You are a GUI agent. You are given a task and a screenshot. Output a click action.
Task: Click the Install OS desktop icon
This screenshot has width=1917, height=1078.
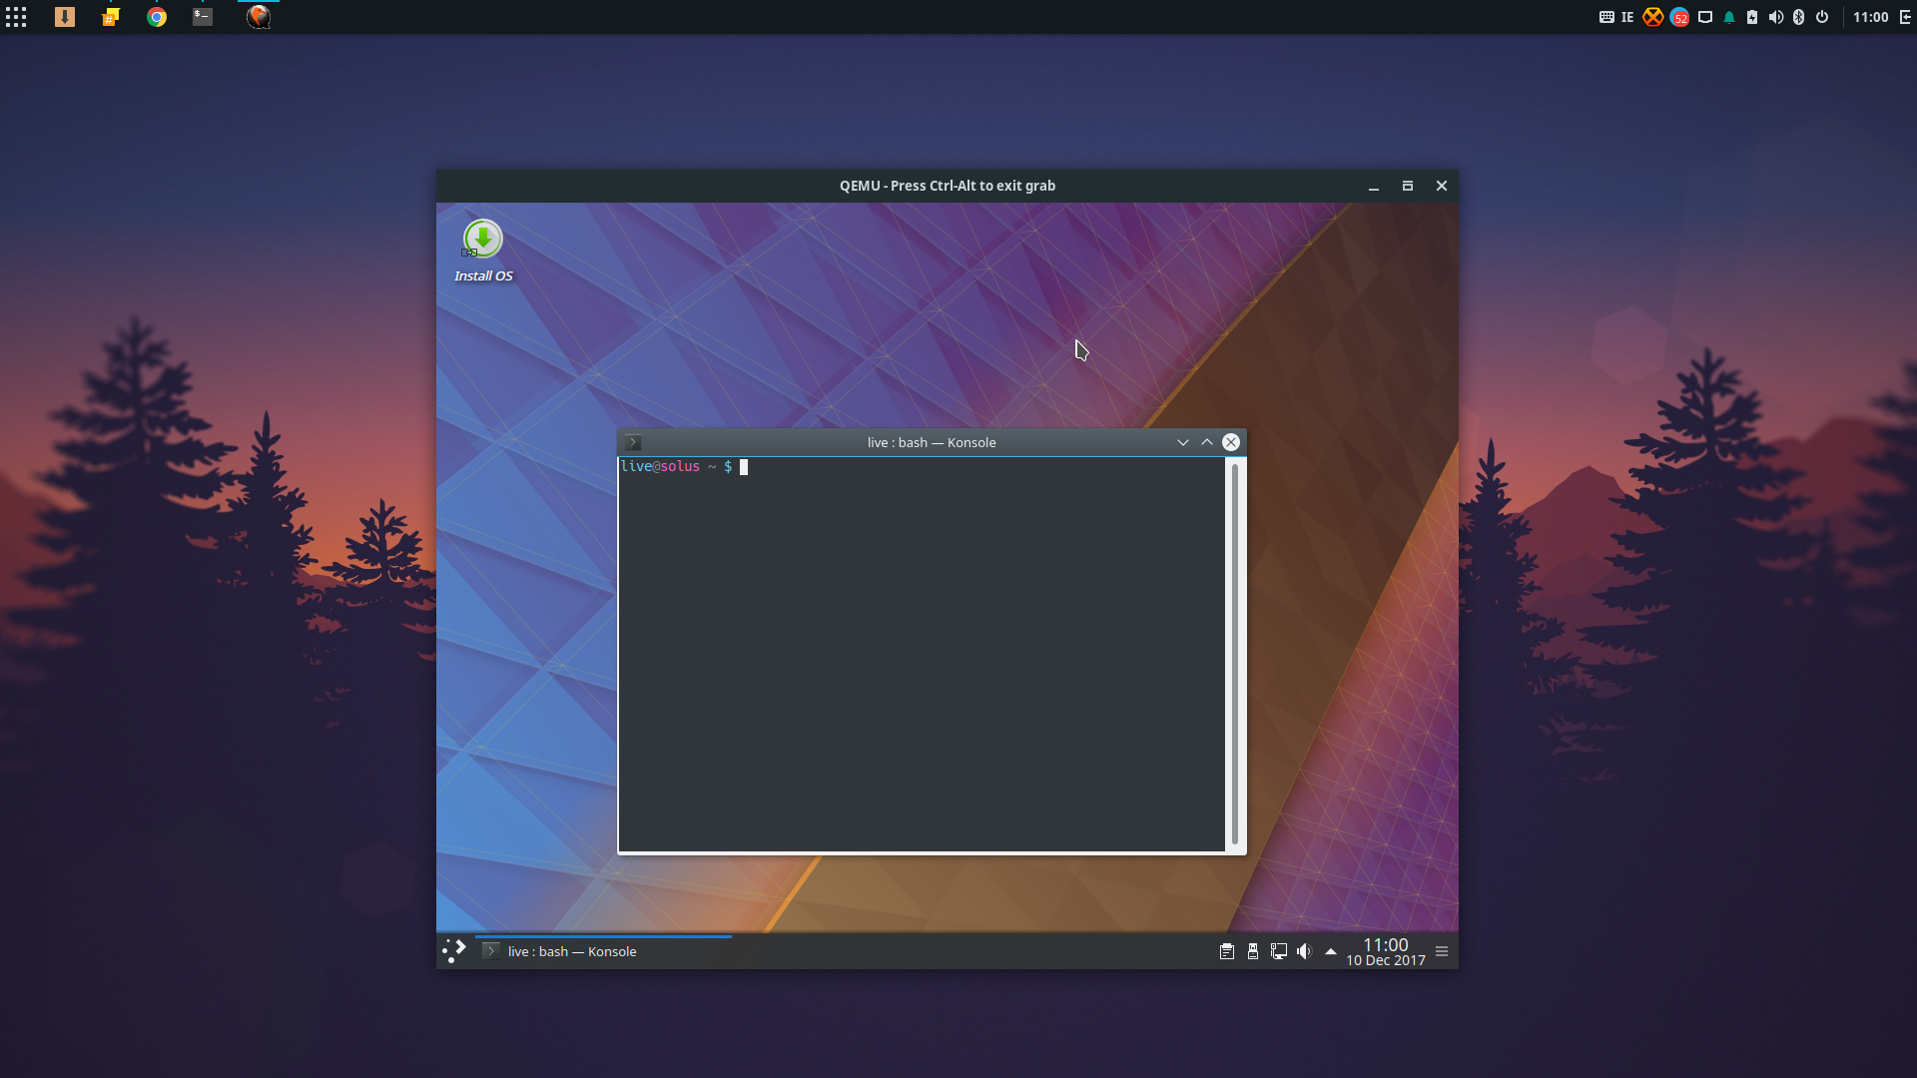(x=483, y=252)
